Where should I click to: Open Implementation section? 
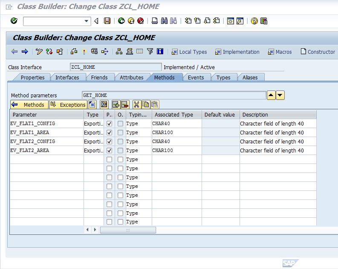point(237,52)
